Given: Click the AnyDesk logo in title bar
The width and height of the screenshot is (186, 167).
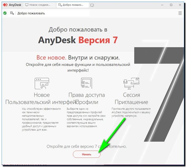Looking at the screenshot, I should tap(5, 5).
